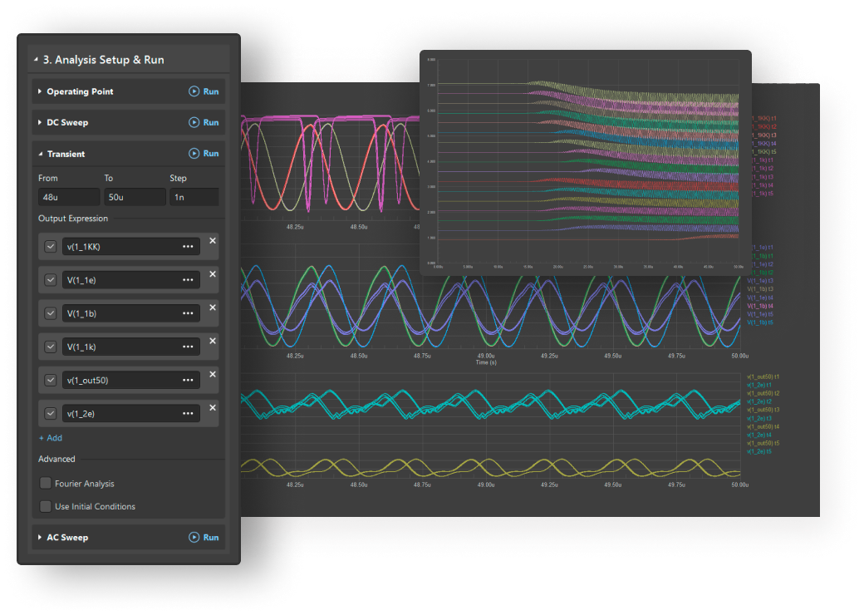Open options menu for V(1_1e) expression

[x=188, y=280]
